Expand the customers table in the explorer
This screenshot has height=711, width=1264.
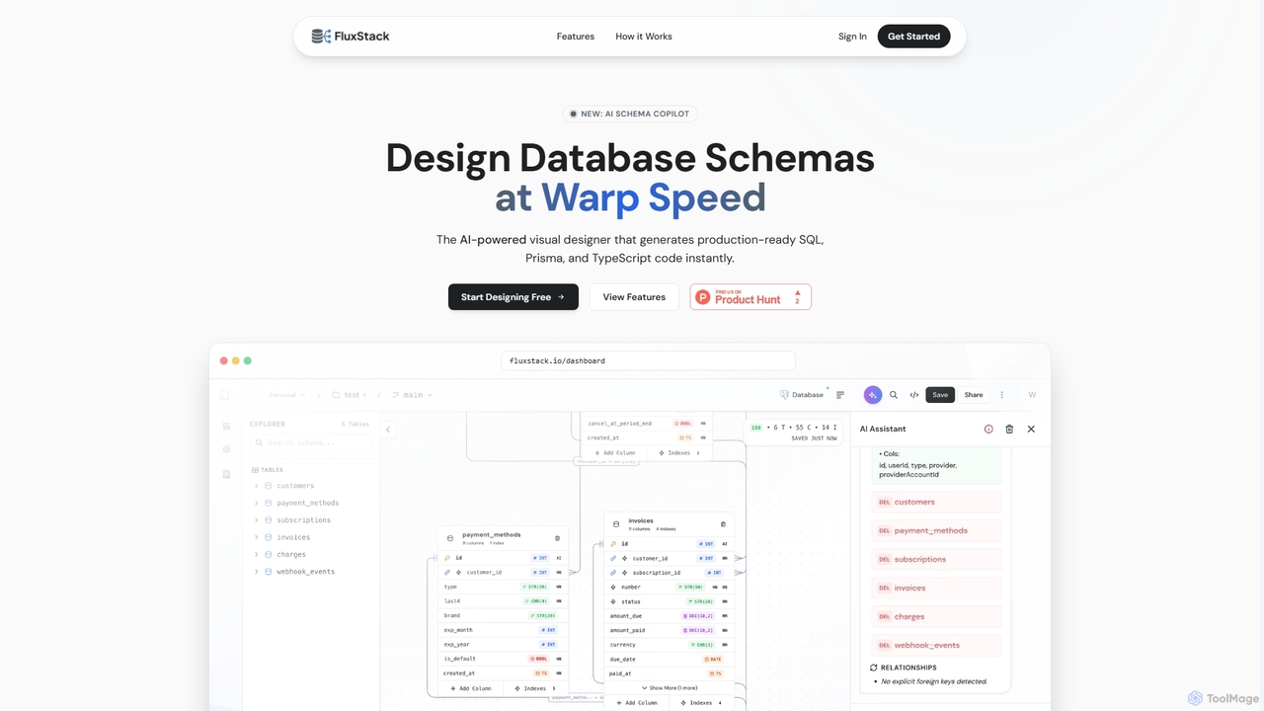257,486
